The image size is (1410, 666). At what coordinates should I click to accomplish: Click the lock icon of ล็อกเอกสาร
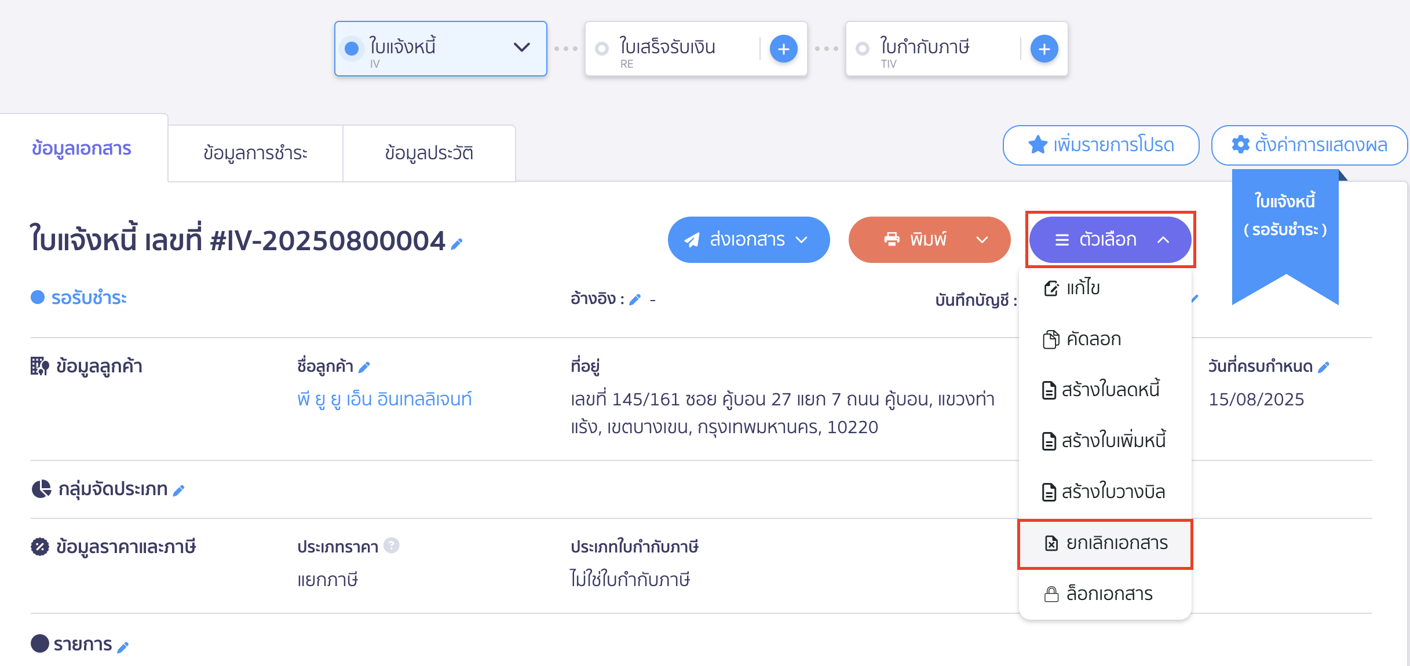pos(1051,594)
